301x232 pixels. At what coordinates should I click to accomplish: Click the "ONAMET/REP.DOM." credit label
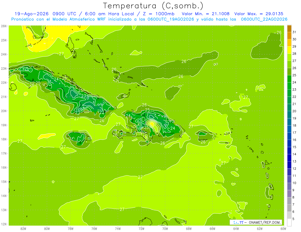click(x=265, y=222)
